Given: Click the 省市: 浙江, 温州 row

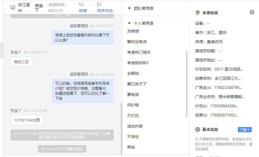Looking at the screenshot, I should tap(211, 33).
